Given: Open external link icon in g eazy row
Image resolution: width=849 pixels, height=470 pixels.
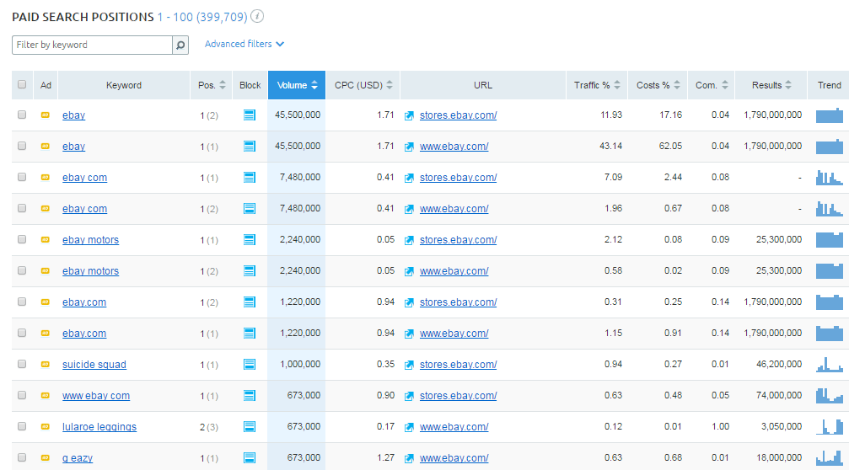Looking at the screenshot, I should (x=410, y=459).
